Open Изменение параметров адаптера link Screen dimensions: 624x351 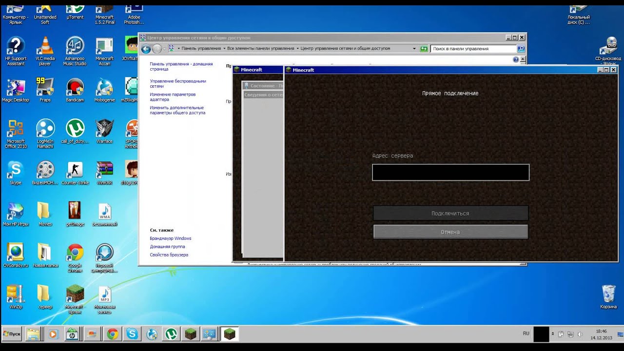[173, 97]
